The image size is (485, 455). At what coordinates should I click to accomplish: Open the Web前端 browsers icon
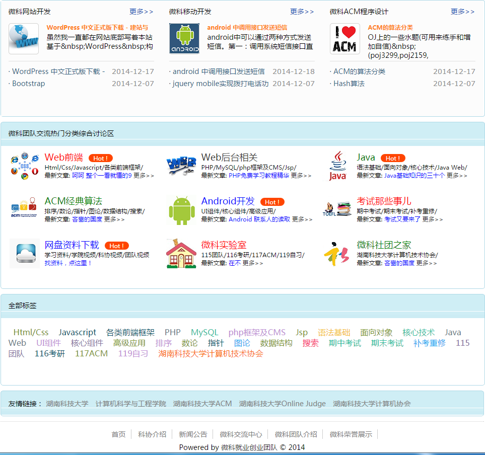[24, 166]
